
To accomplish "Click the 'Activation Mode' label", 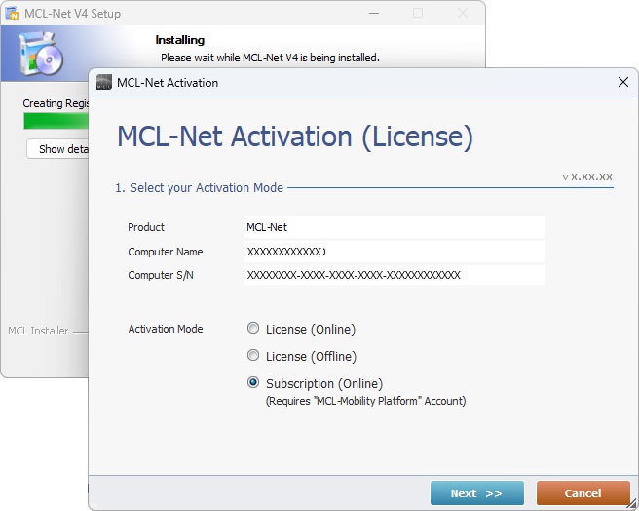I will coord(165,329).
